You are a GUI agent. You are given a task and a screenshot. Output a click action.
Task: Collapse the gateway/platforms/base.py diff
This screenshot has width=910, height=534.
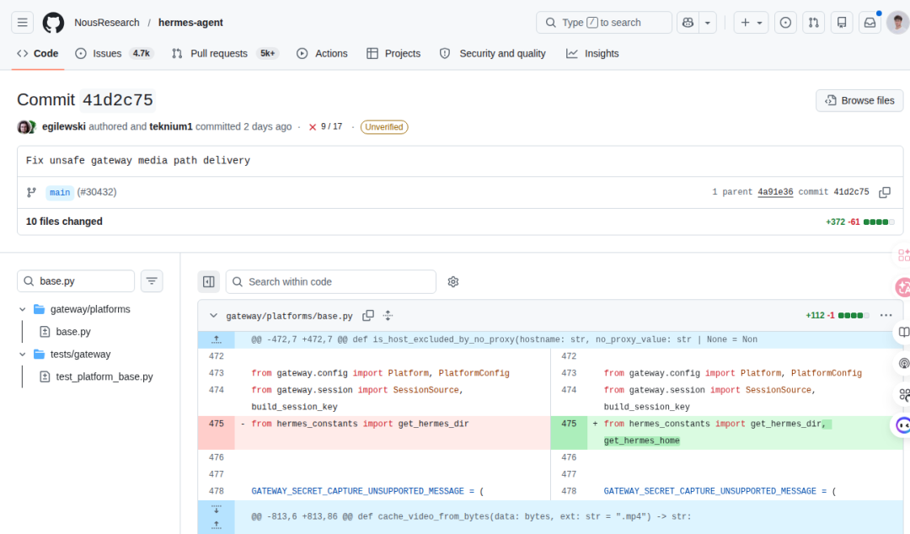coord(213,316)
